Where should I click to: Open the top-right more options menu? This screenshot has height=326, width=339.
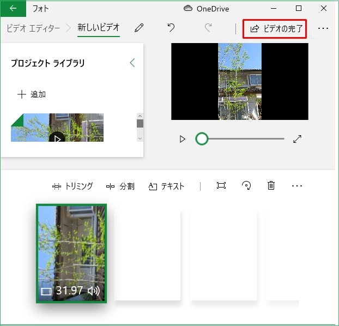(x=323, y=28)
